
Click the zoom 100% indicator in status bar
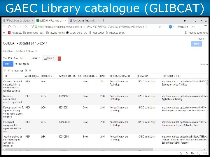point(204,153)
